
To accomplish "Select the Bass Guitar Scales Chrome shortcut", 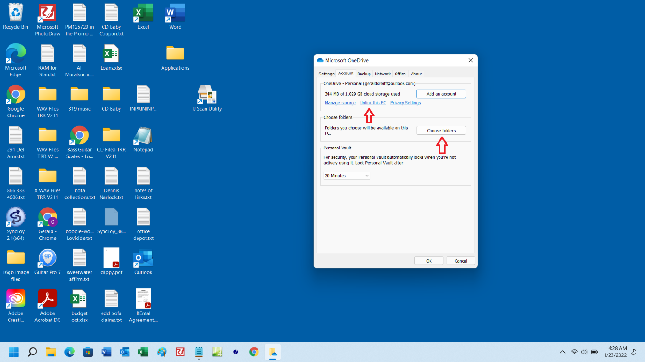I will tap(79, 143).
